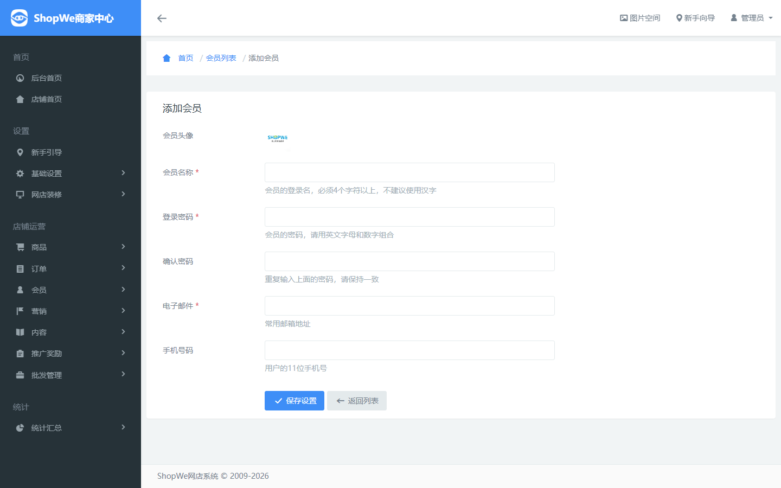This screenshot has height=488, width=781.
Task: Click the 基础设置 gear icon
Action: [20, 174]
